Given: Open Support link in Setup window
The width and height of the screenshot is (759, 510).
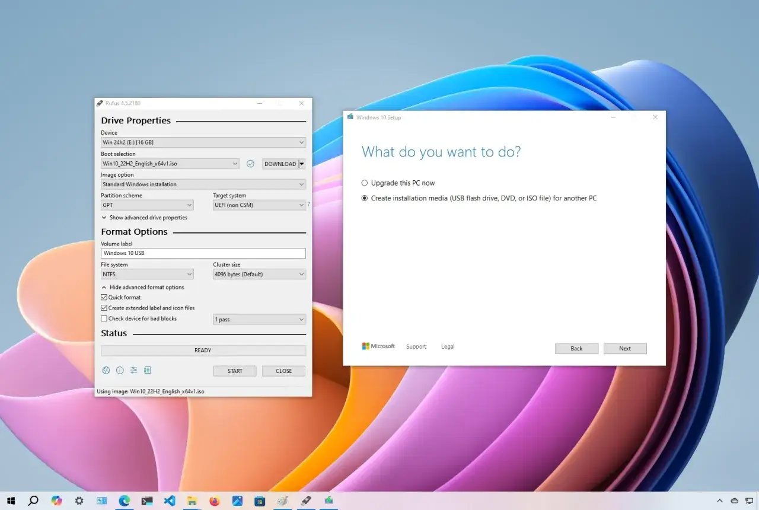Looking at the screenshot, I should 416,346.
